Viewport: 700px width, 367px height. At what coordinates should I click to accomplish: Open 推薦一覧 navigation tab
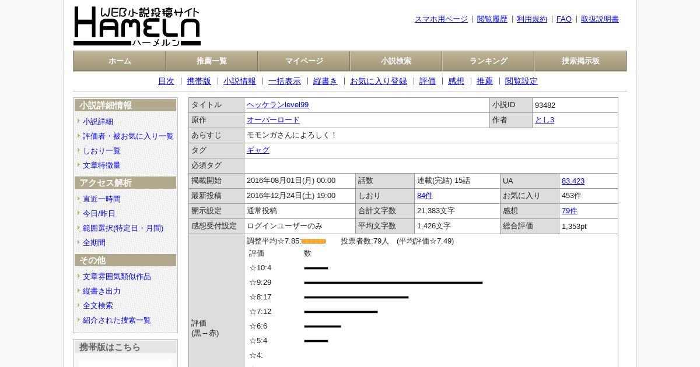[212, 61]
